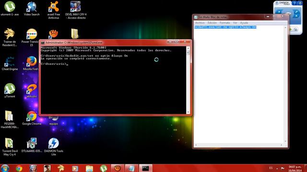Open Windows Explorer from the taskbar
Viewport: 307px width, 172px height.
point(89,168)
